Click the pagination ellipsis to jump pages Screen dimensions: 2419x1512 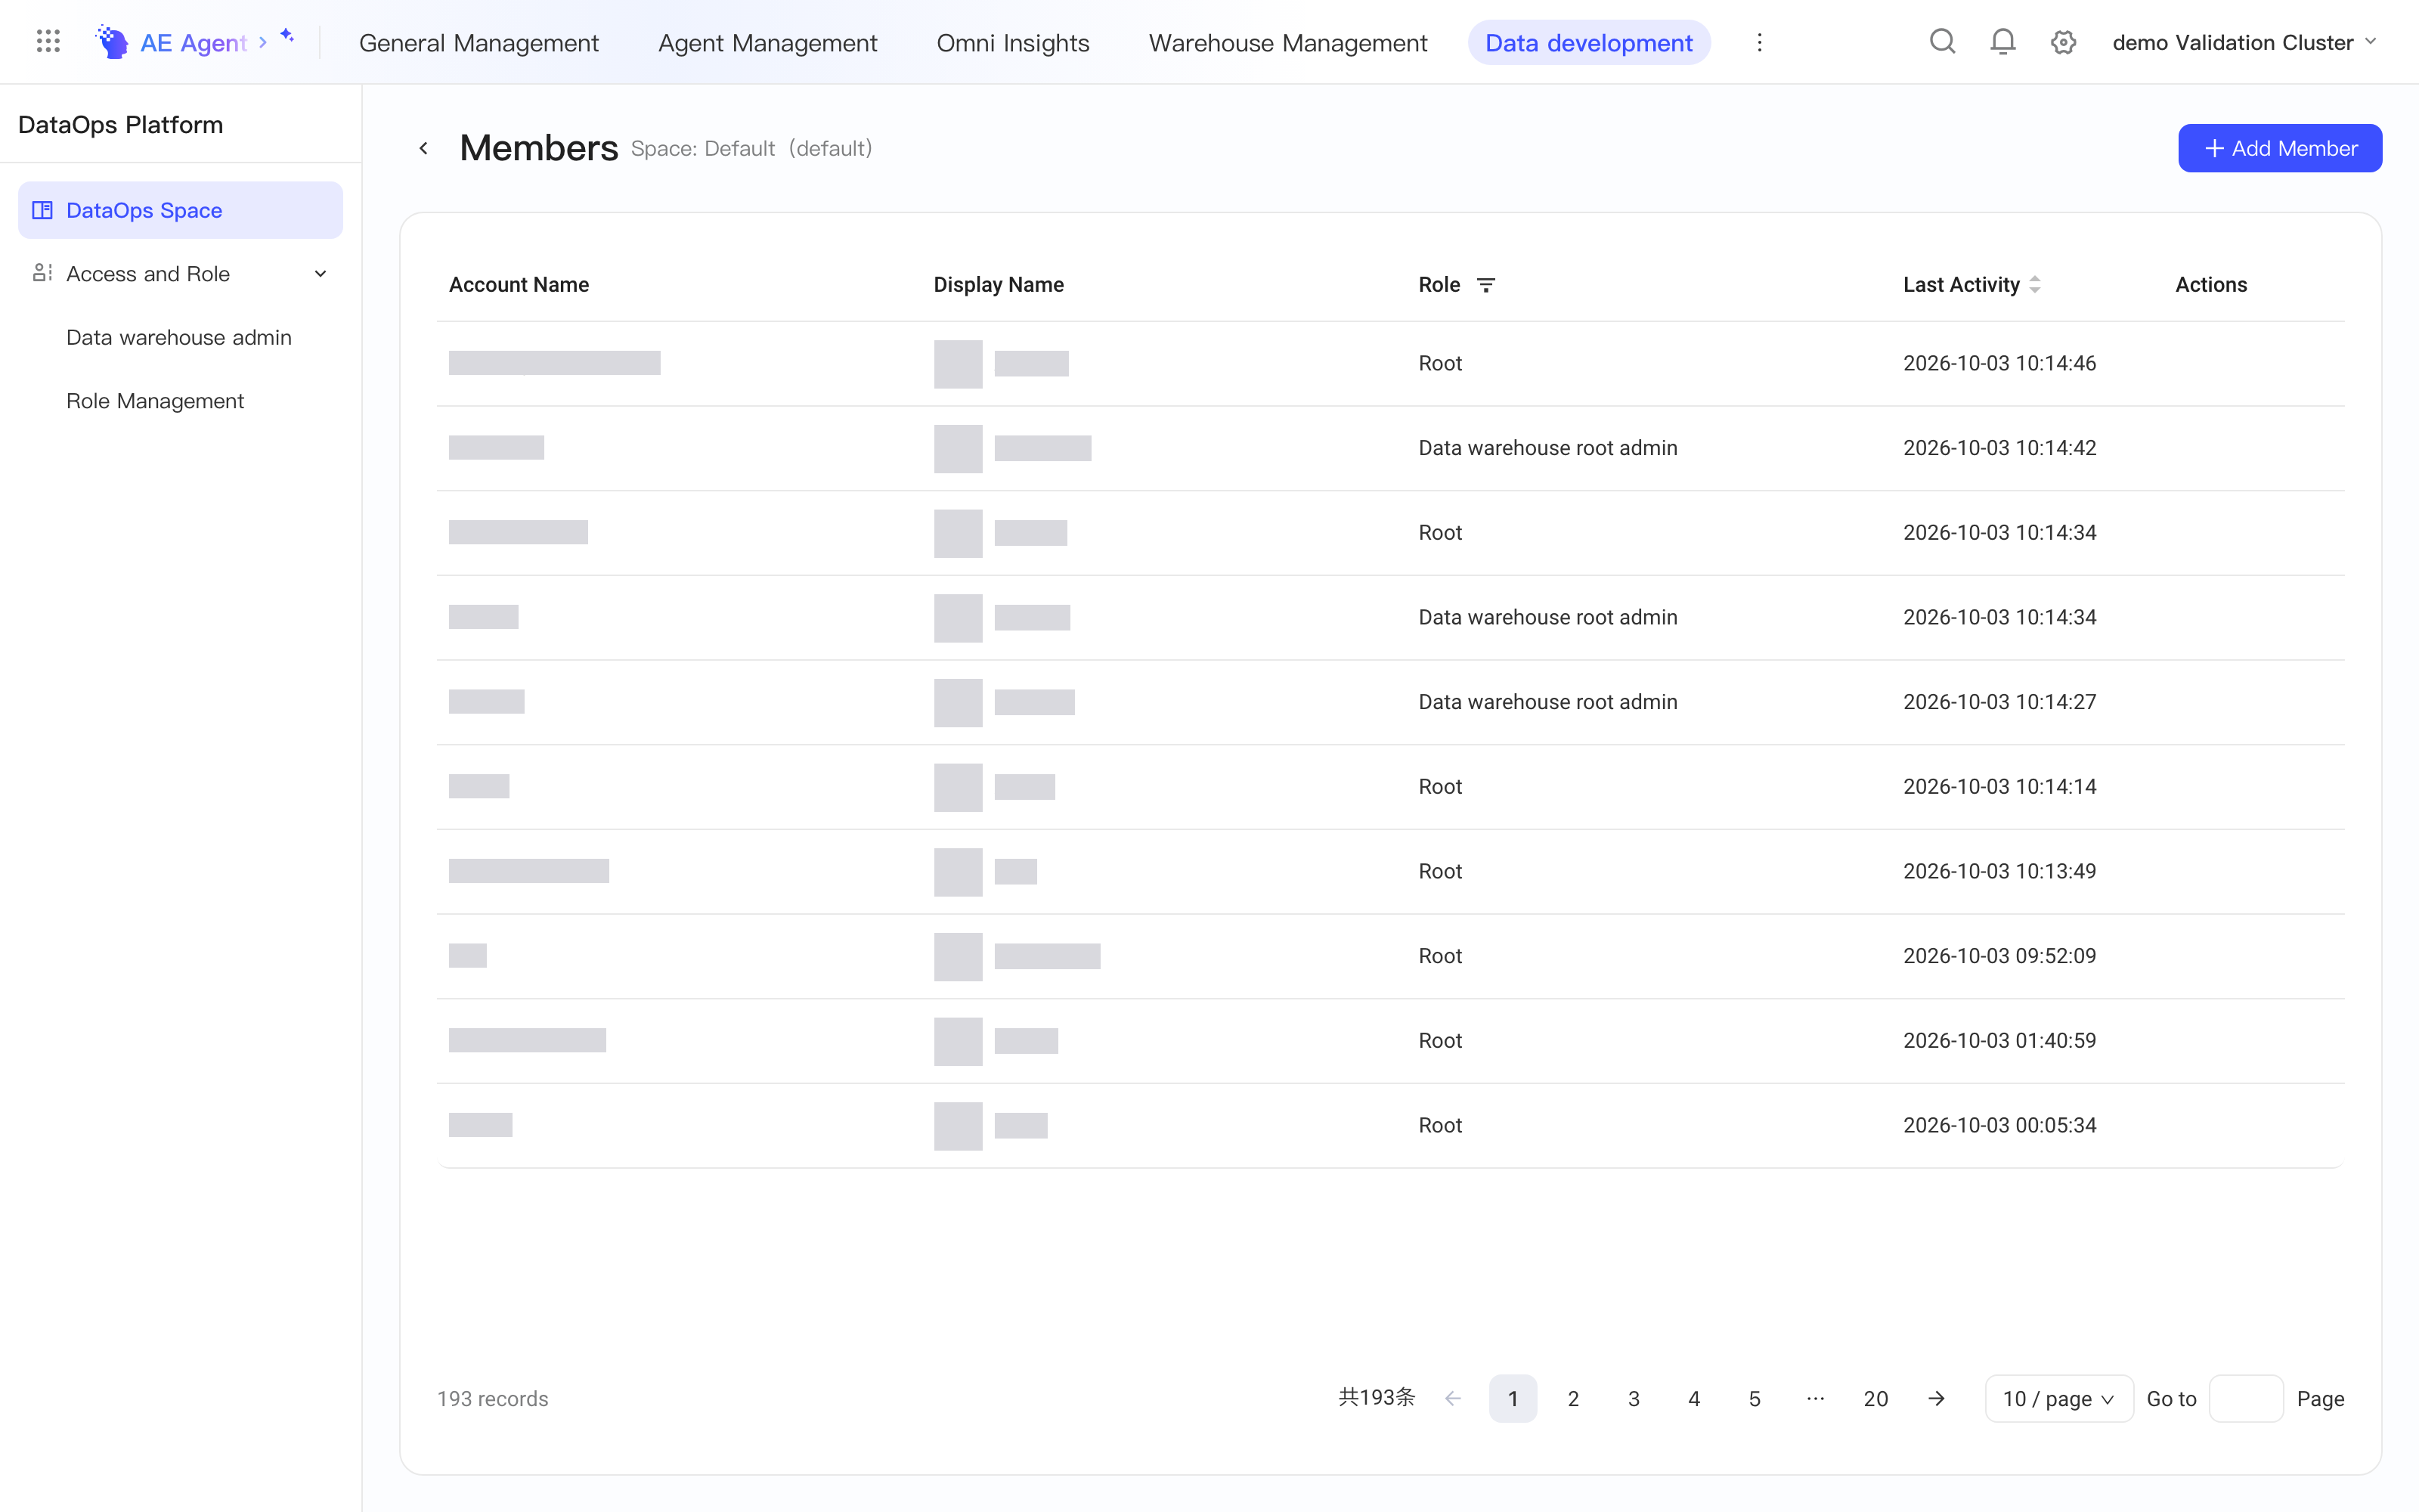(1815, 1398)
